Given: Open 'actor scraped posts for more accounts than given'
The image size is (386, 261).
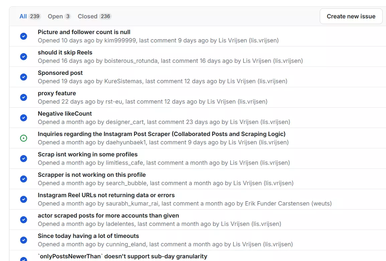Looking at the screenshot, I should [108, 216].
